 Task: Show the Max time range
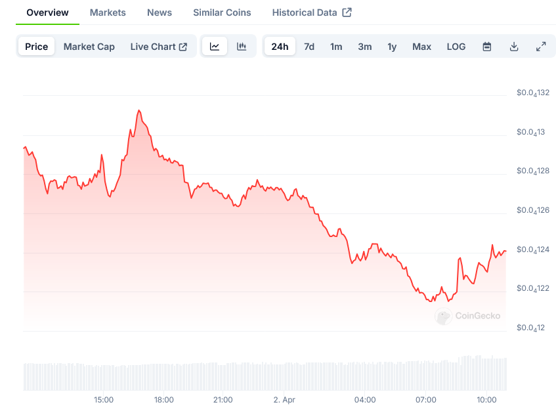pyautogui.click(x=421, y=47)
